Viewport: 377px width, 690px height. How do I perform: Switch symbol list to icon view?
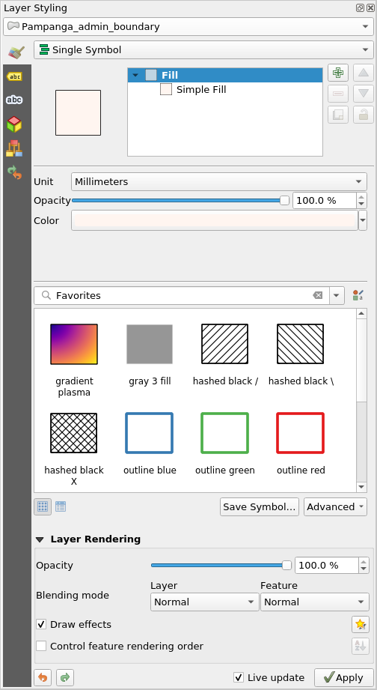(43, 506)
